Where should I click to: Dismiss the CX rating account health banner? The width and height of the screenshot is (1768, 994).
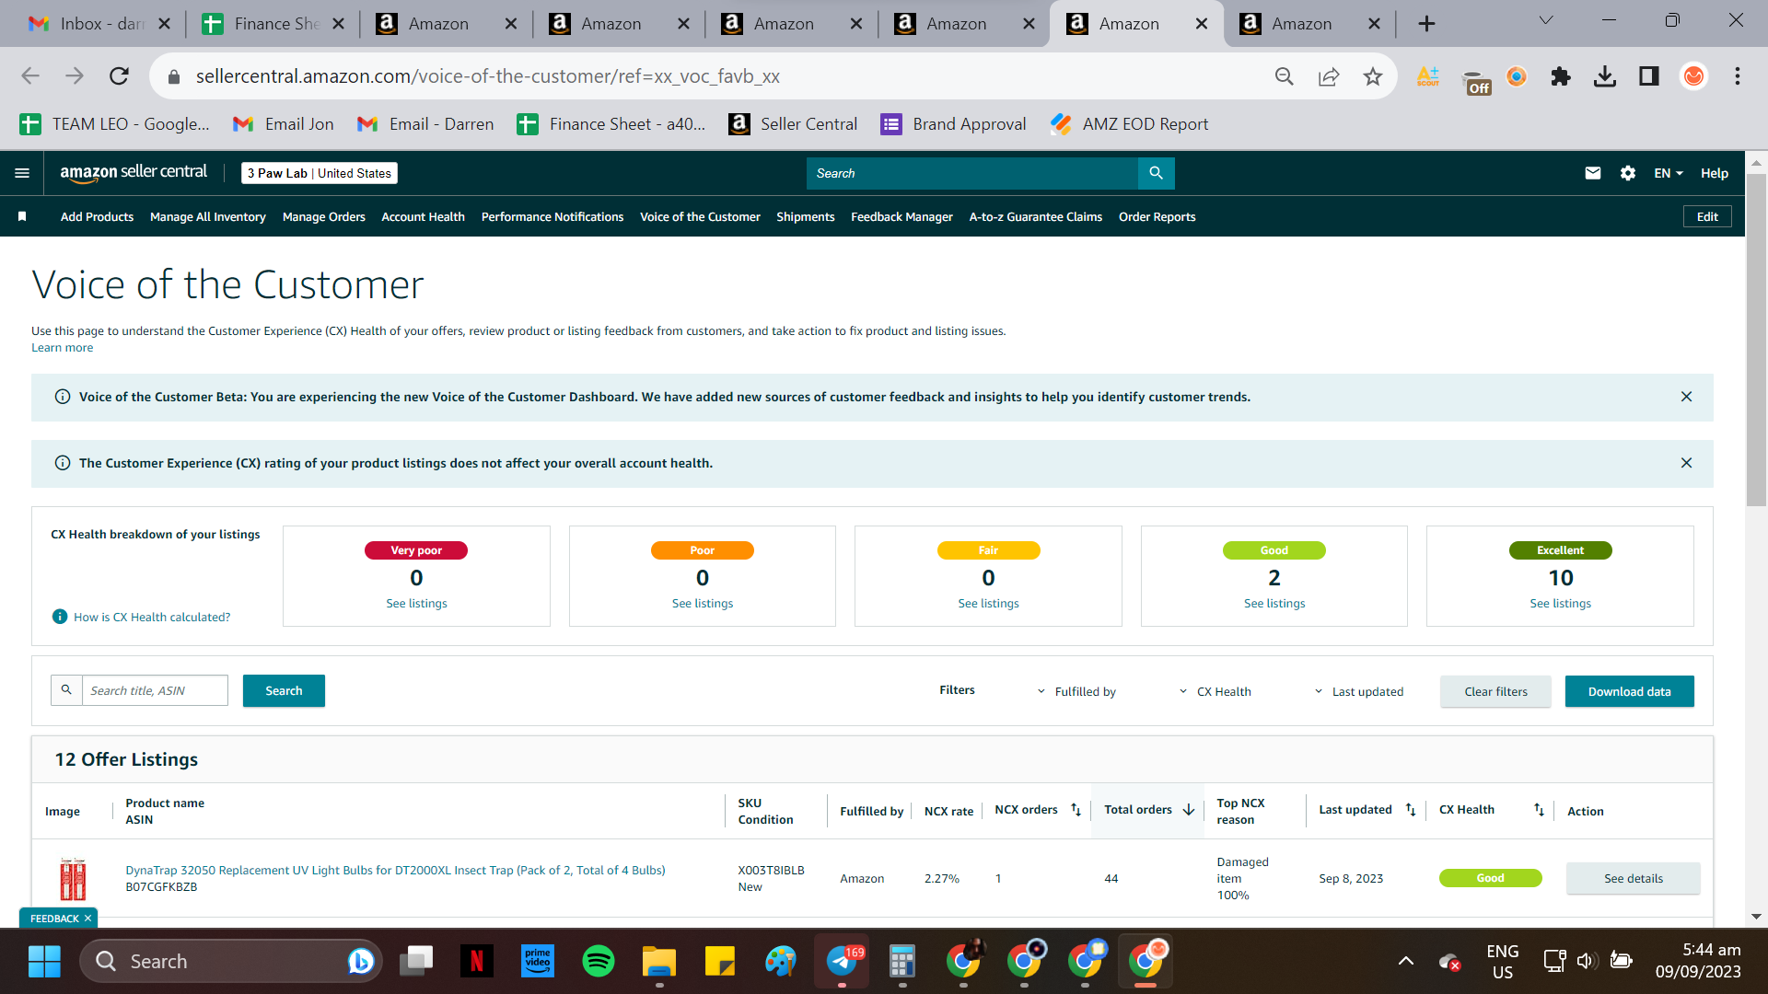point(1686,463)
